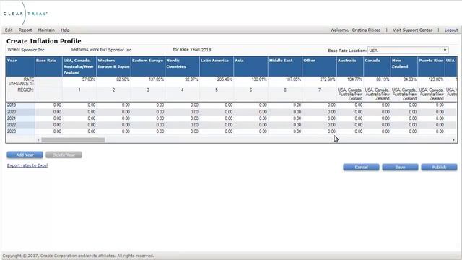Open the Help menu
Image resolution: width=462 pixels, height=260 pixels.
click(65, 30)
